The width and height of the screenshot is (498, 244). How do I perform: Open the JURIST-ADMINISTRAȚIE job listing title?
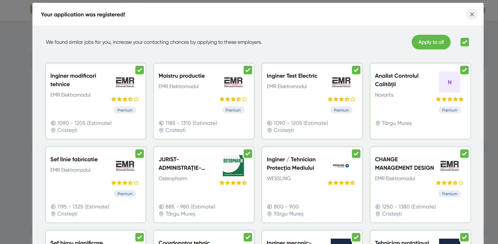182,164
